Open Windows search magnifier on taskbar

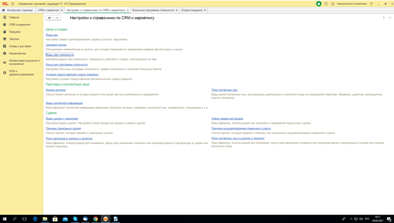click(x=14, y=219)
